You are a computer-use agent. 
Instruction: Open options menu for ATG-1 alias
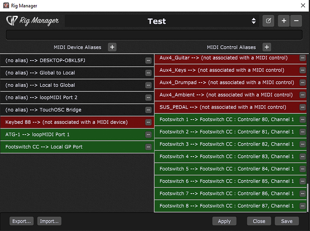[148, 134]
